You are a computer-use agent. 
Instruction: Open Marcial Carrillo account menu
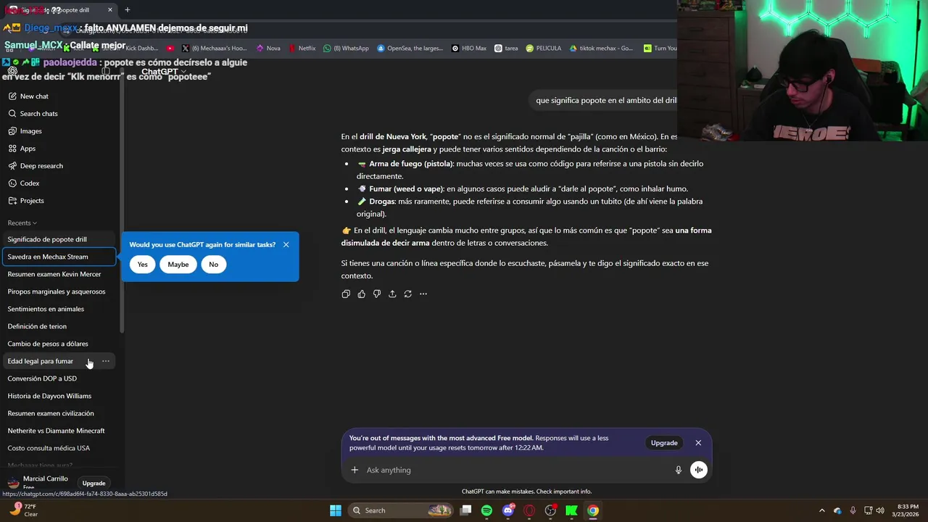pyautogui.click(x=38, y=482)
